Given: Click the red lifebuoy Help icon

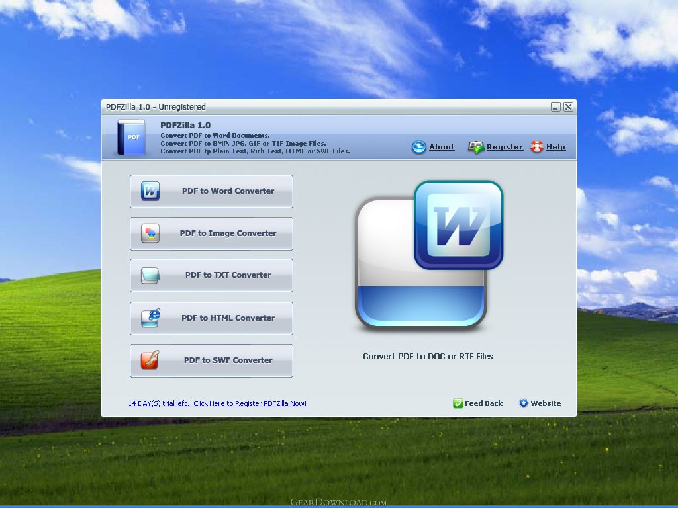Looking at the screenshot, I should point(536,147).
